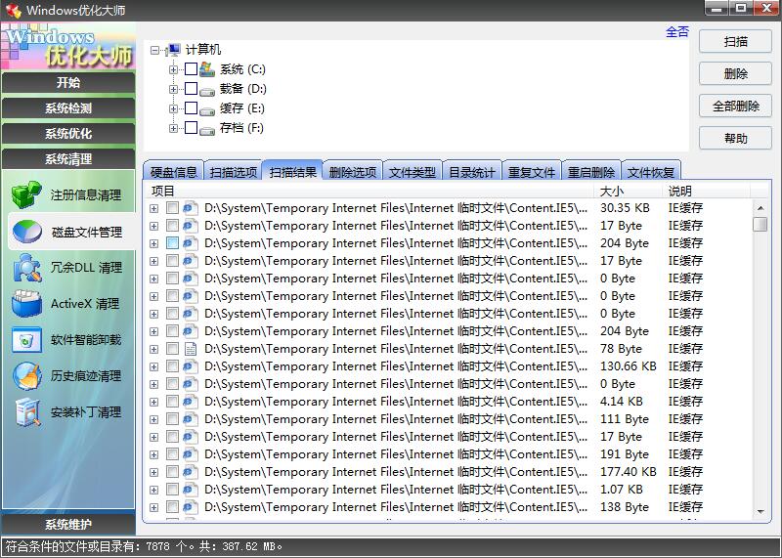Launch the 历史痕迹清理 broom icon
Viewport: 782px width, 558px height.
[26, 376]
